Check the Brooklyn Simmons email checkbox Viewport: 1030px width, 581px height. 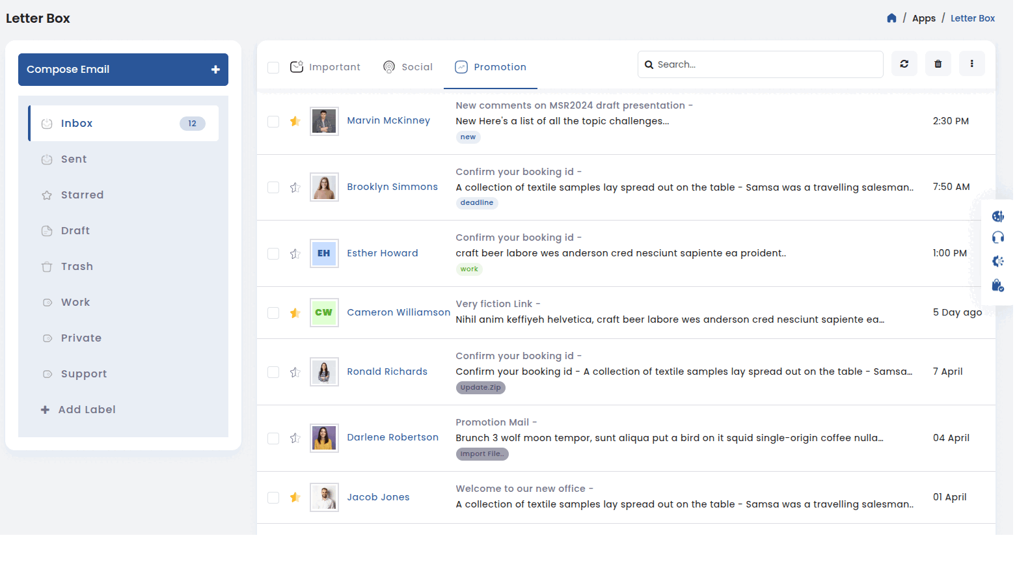pyautogui.click(x=273, y=187)
